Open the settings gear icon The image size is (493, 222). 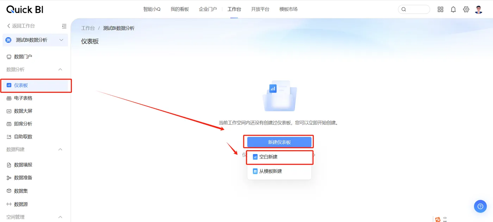466,9
